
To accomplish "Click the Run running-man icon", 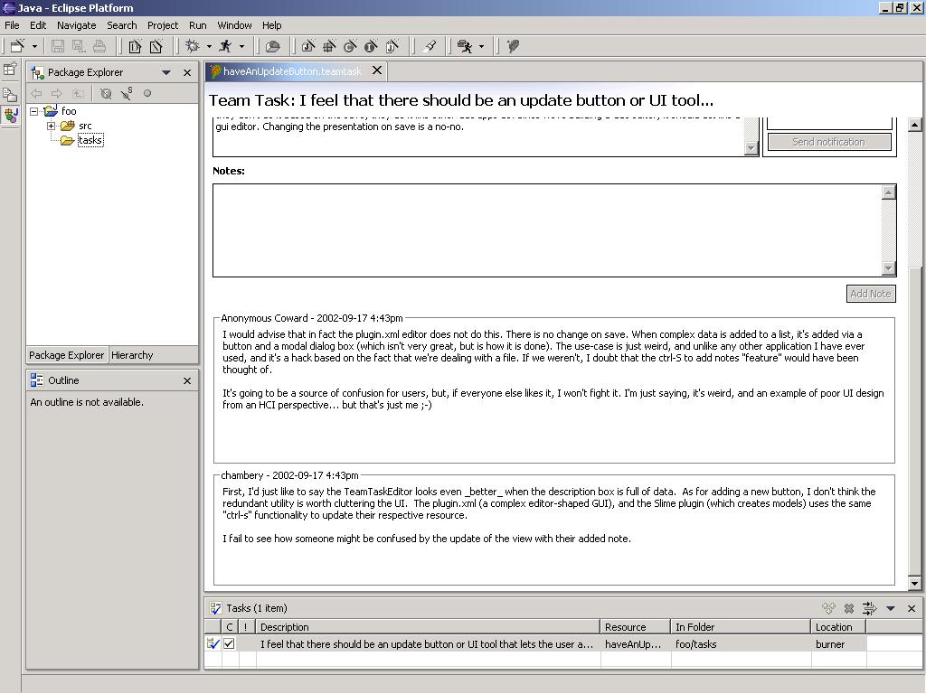I will click(x=225, y=46).
